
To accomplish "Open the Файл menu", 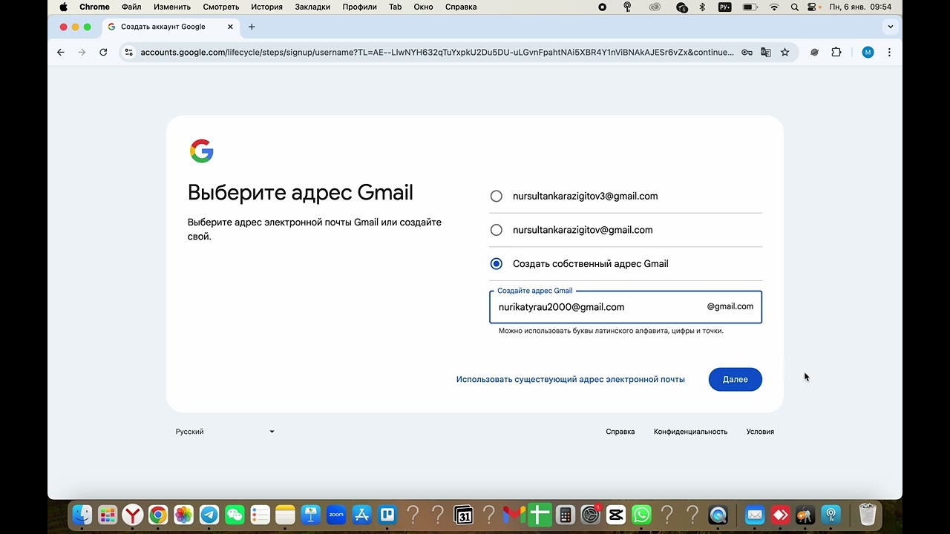I will click(x=131, y=7).
